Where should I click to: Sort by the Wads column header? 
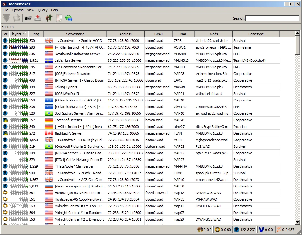click(214, 34)
